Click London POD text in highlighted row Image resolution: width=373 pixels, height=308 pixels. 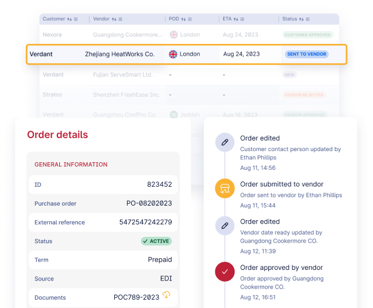(x=190, y=54)
